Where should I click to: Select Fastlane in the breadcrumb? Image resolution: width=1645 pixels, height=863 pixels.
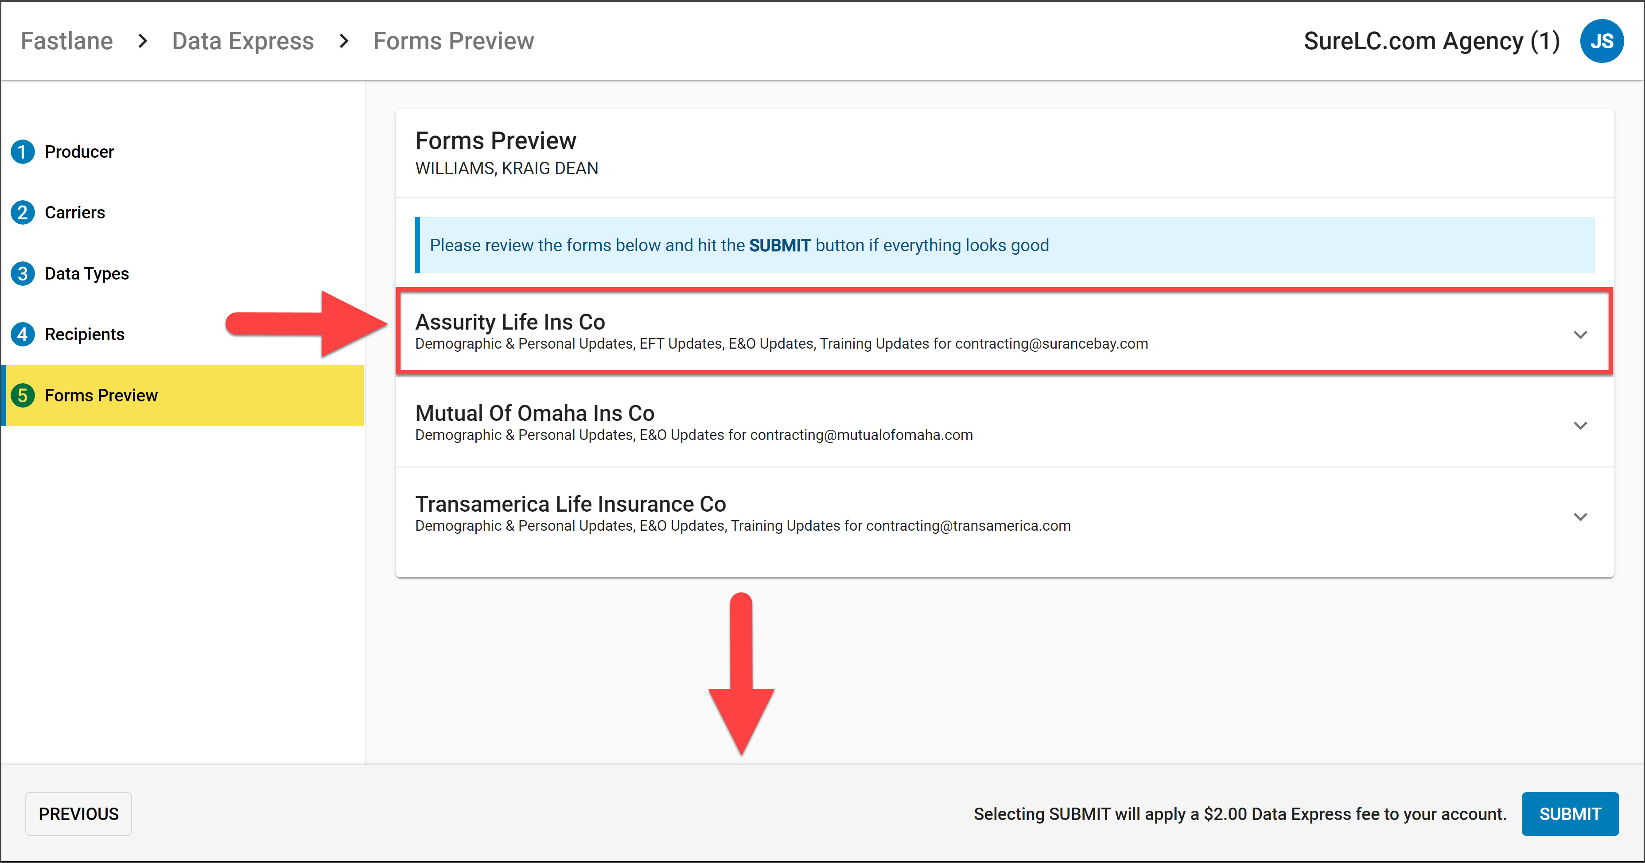tap(66, 40)
